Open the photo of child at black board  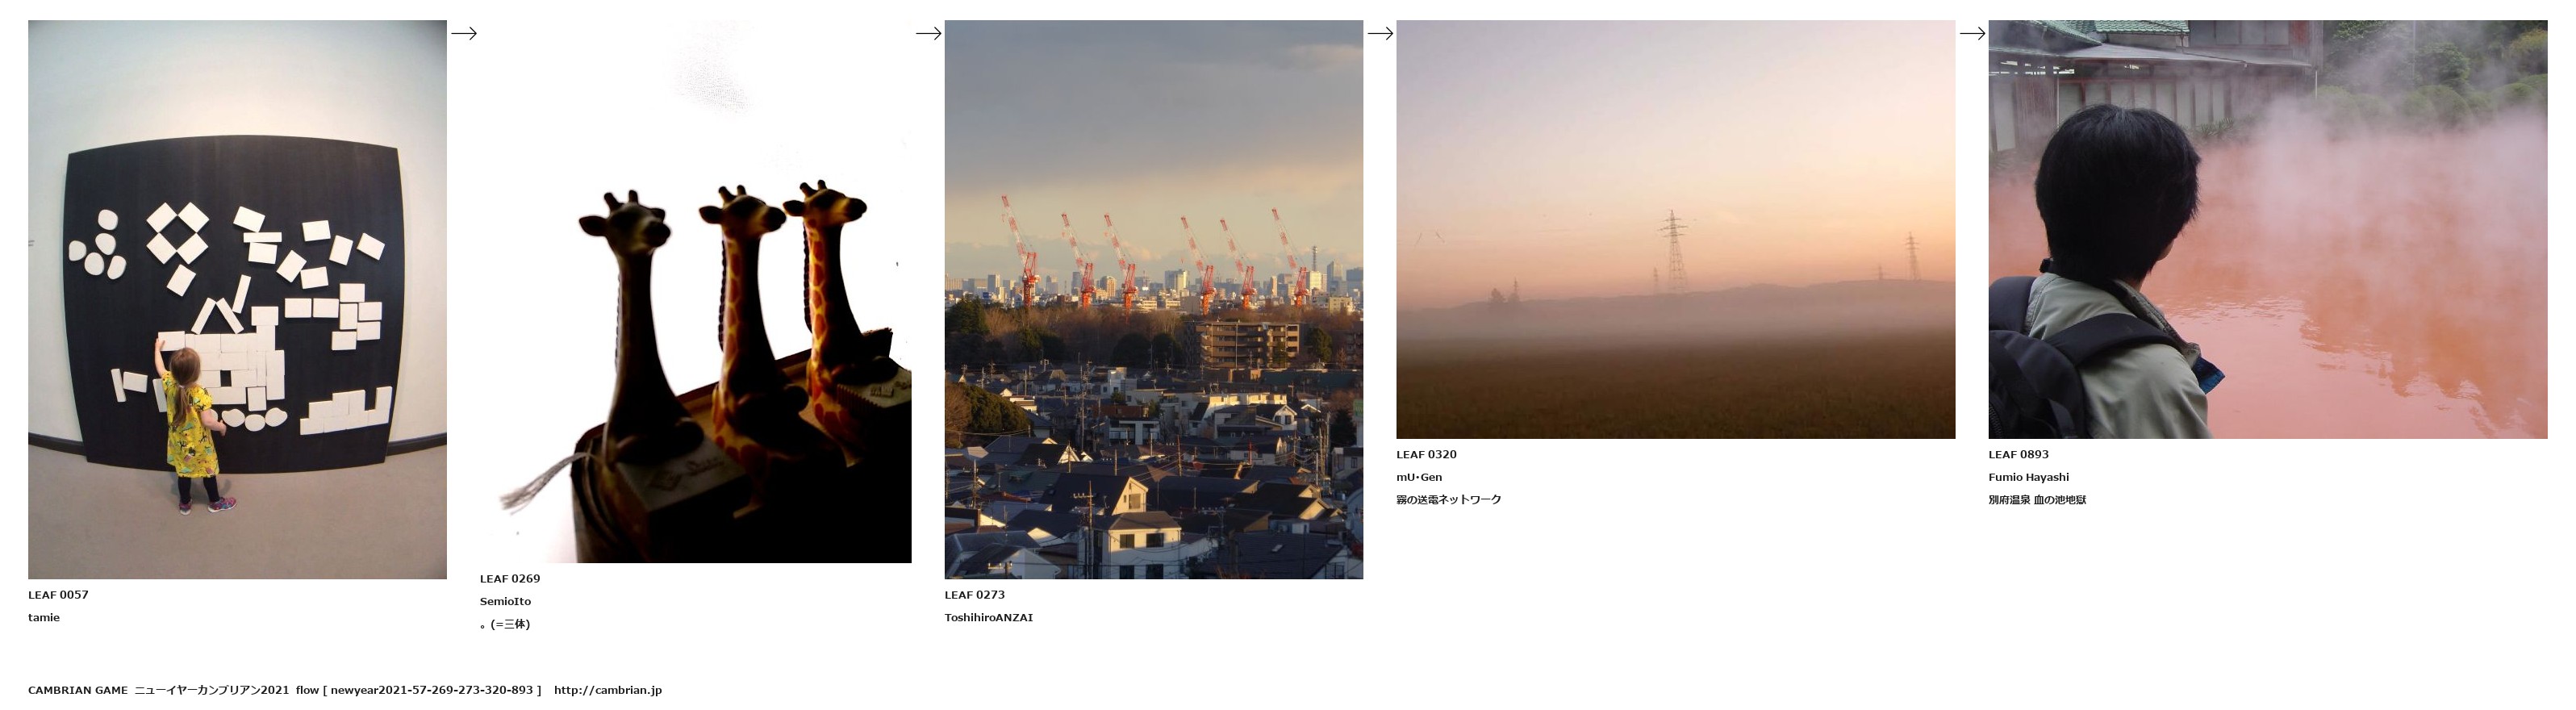pyautogui.click(x=237, y=299)
